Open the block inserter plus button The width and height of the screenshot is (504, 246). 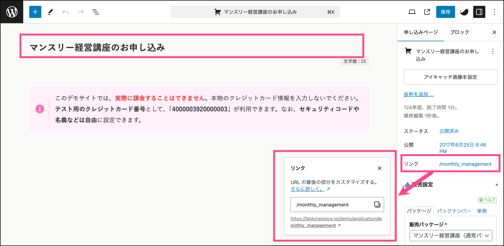click(x=35, y=12)
